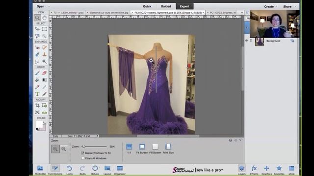Select the Gradient tool
Screen dimensions: 314x176
coord(45,80)
